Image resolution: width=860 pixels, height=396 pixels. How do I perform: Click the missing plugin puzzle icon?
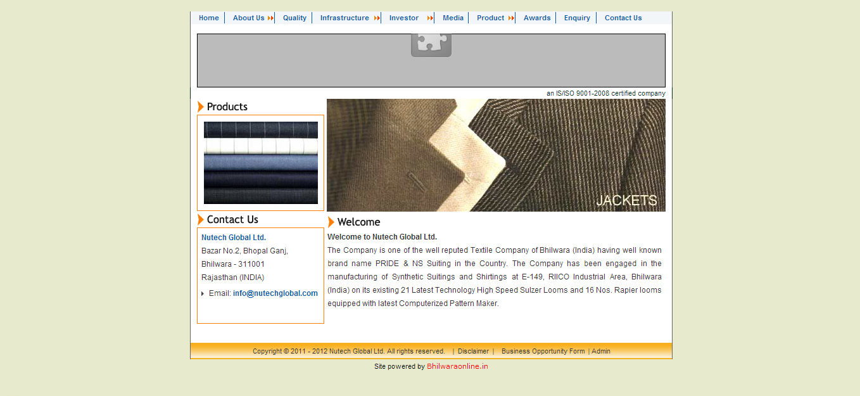(x=431, y=45)
